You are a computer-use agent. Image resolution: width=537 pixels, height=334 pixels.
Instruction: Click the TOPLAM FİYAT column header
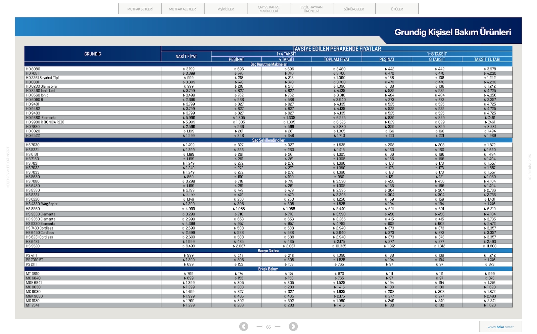pyautogui.click(x=337, y=59)
